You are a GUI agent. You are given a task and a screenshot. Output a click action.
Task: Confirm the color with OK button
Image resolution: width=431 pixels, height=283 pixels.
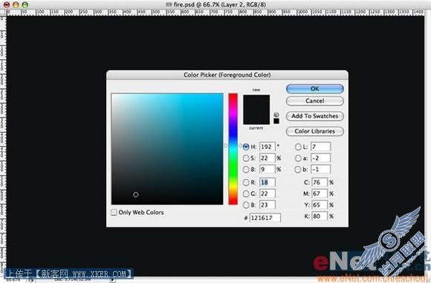tap(315, 89)
